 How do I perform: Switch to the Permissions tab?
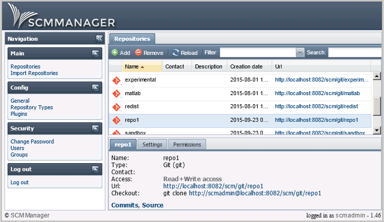(187, 144)
